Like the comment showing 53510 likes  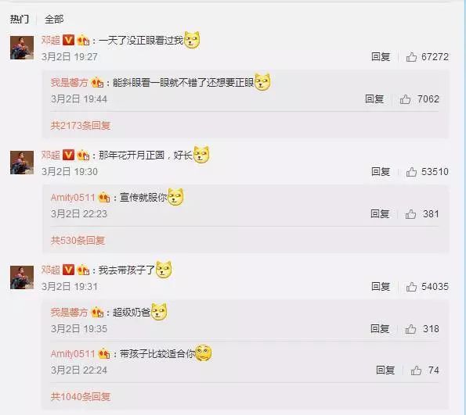[x=412, y=172]
